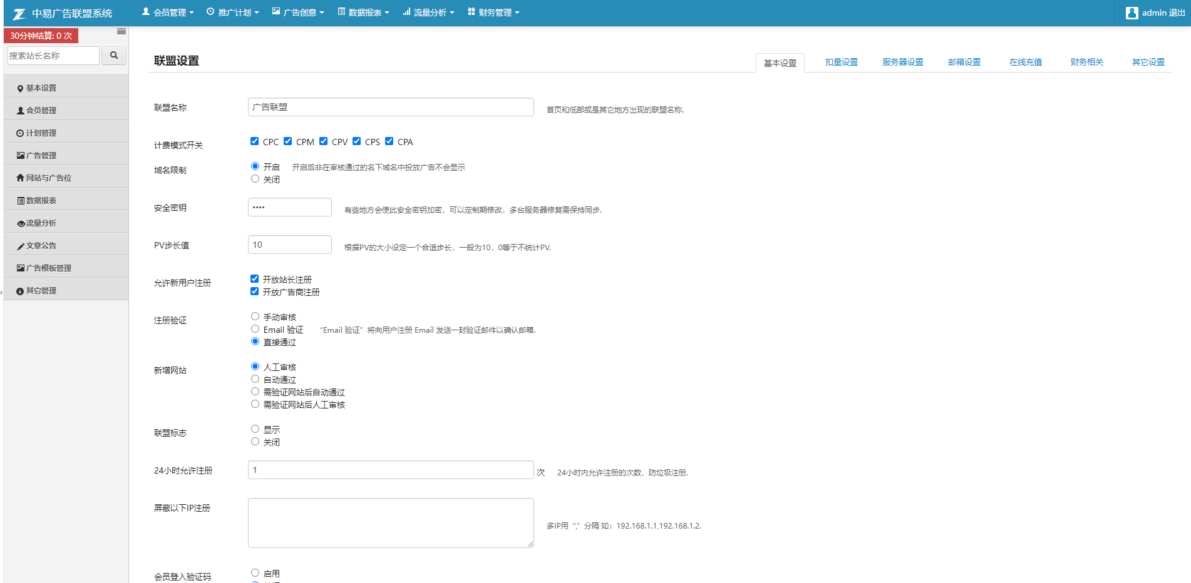Select 启用 for 会员登入验证码

[255, 573]
